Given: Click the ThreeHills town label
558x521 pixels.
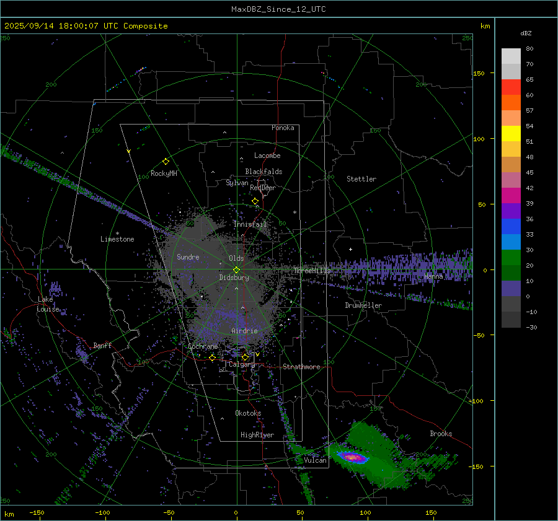Looking at the screenshot, I should click(312, 271).
